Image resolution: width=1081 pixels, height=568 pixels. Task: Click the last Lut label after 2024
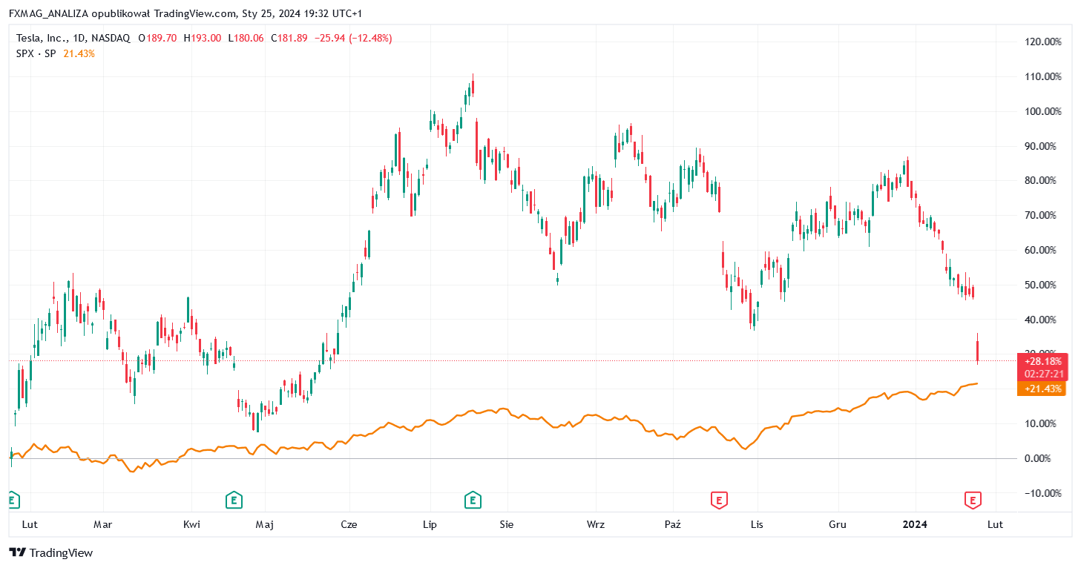(x=995, y=524)
